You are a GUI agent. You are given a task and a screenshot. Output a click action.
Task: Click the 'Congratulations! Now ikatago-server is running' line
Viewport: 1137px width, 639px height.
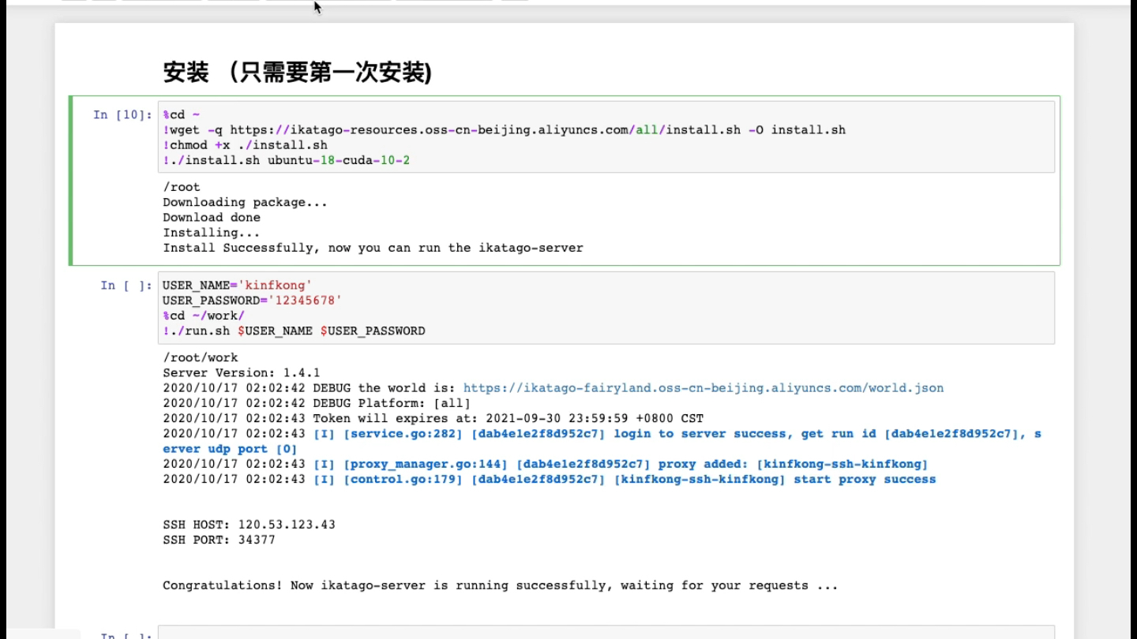[500, 585]
